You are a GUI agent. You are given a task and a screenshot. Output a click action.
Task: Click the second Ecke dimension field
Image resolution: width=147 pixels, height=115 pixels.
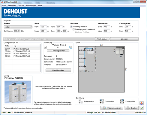(x=64, y=31)
